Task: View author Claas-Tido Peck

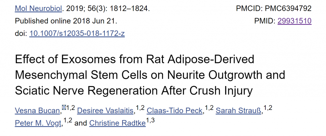Action: [x=174, y=111]
